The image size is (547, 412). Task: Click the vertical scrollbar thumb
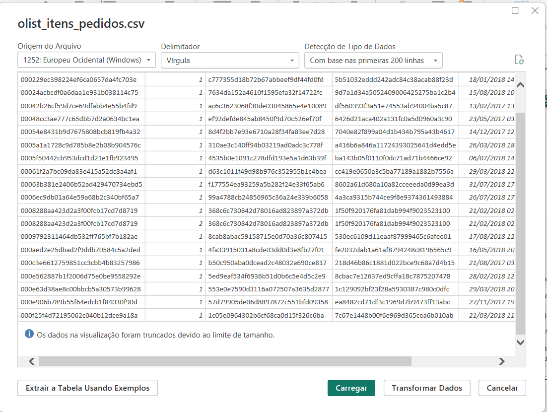[520, 223]
